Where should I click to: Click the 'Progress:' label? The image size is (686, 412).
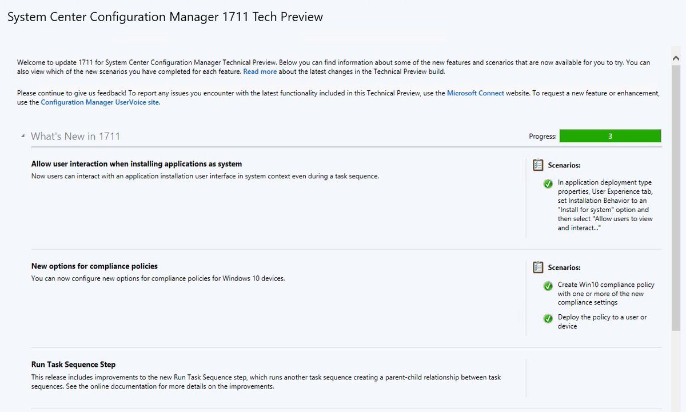[543, 137]
